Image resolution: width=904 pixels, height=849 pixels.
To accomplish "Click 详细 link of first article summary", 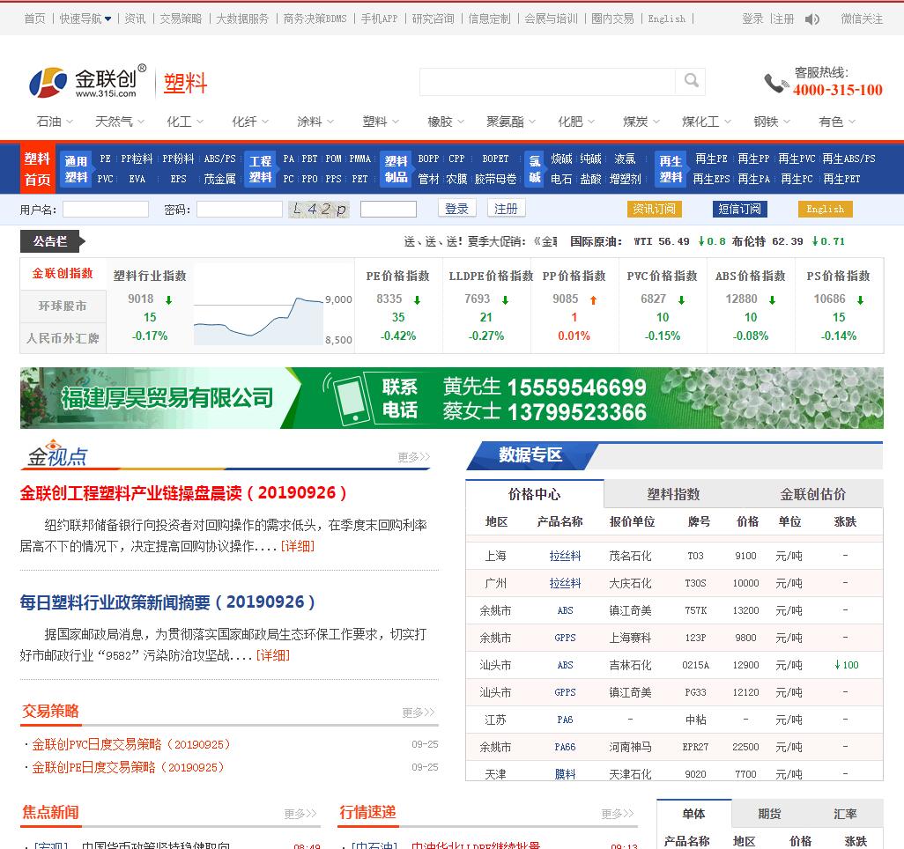I will 298,546.
